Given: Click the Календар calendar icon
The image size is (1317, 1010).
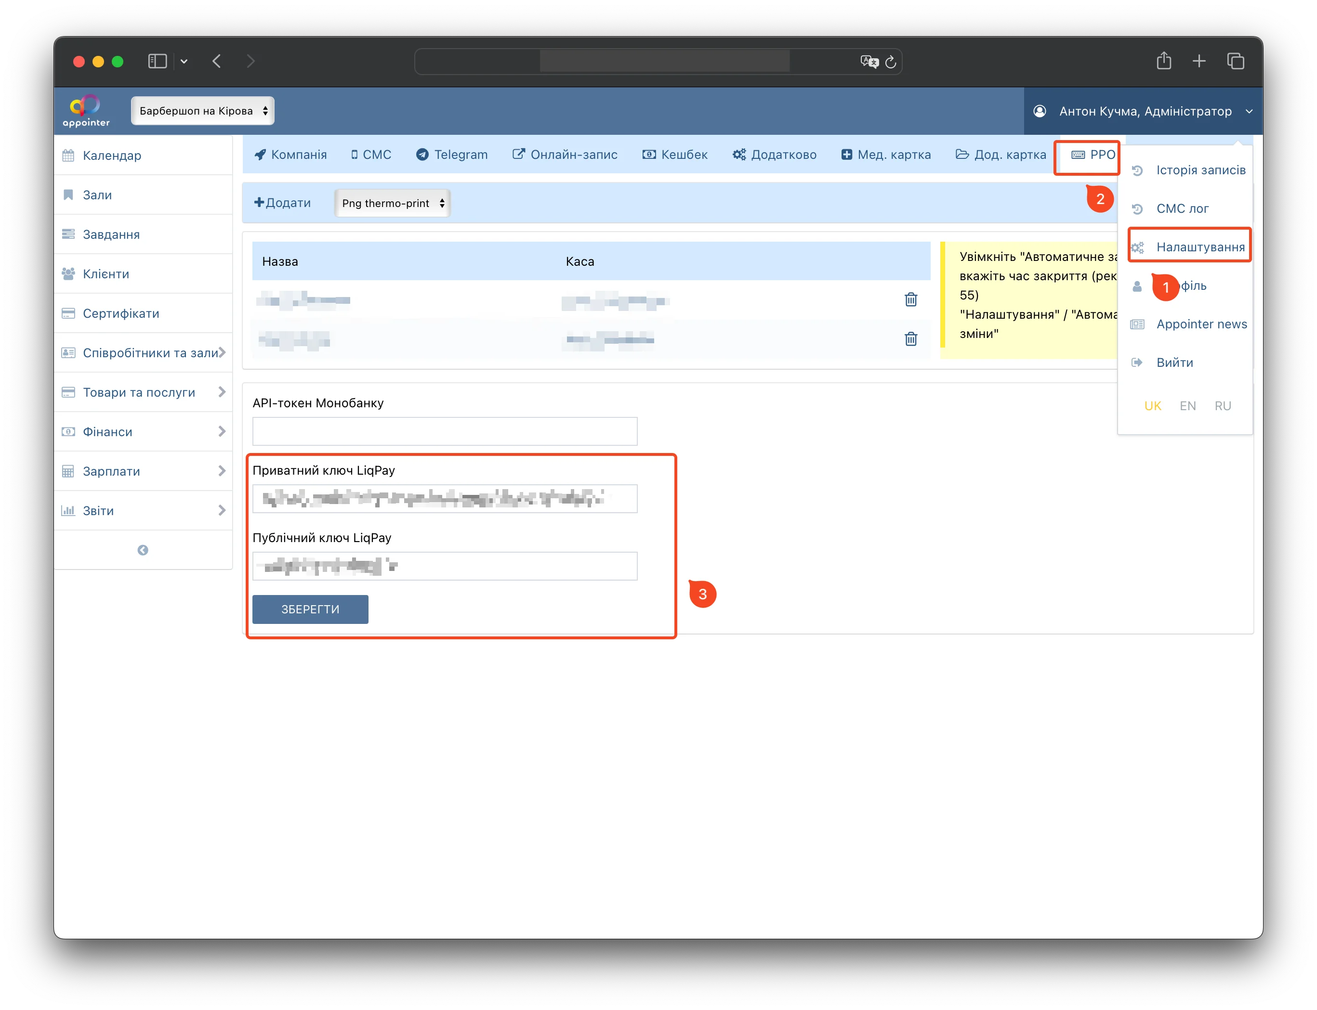Looking at the screenshot, I should coord(68,155).
